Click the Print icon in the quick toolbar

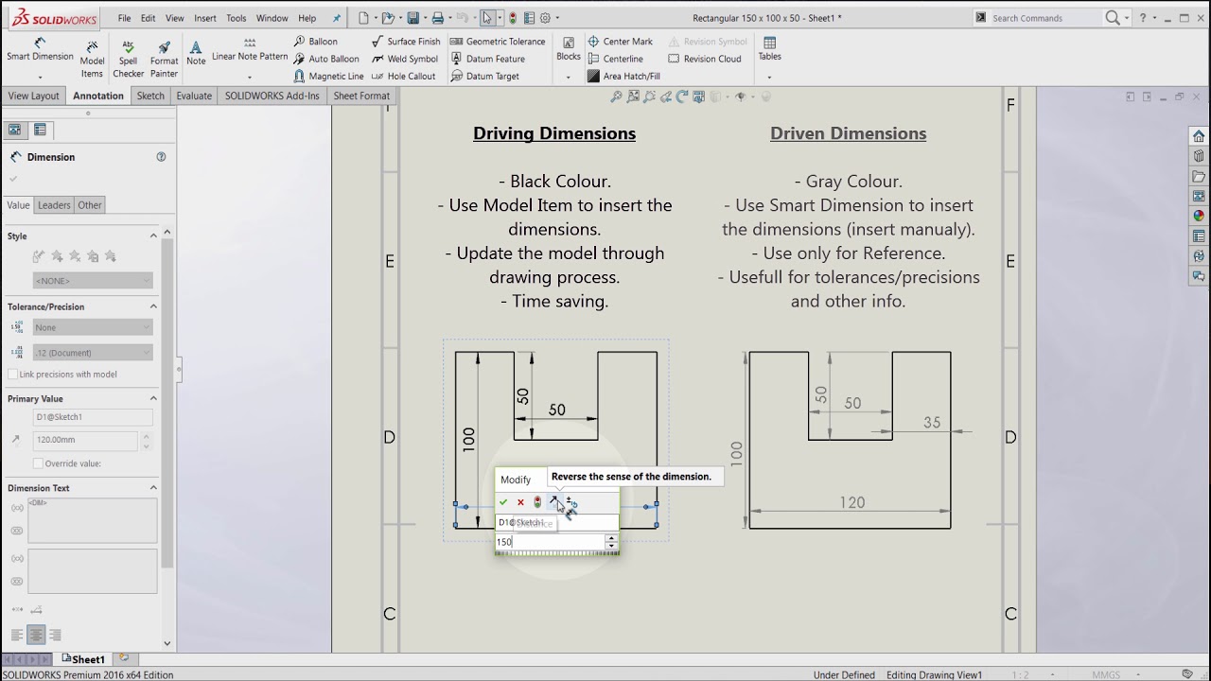pos(436,18)
